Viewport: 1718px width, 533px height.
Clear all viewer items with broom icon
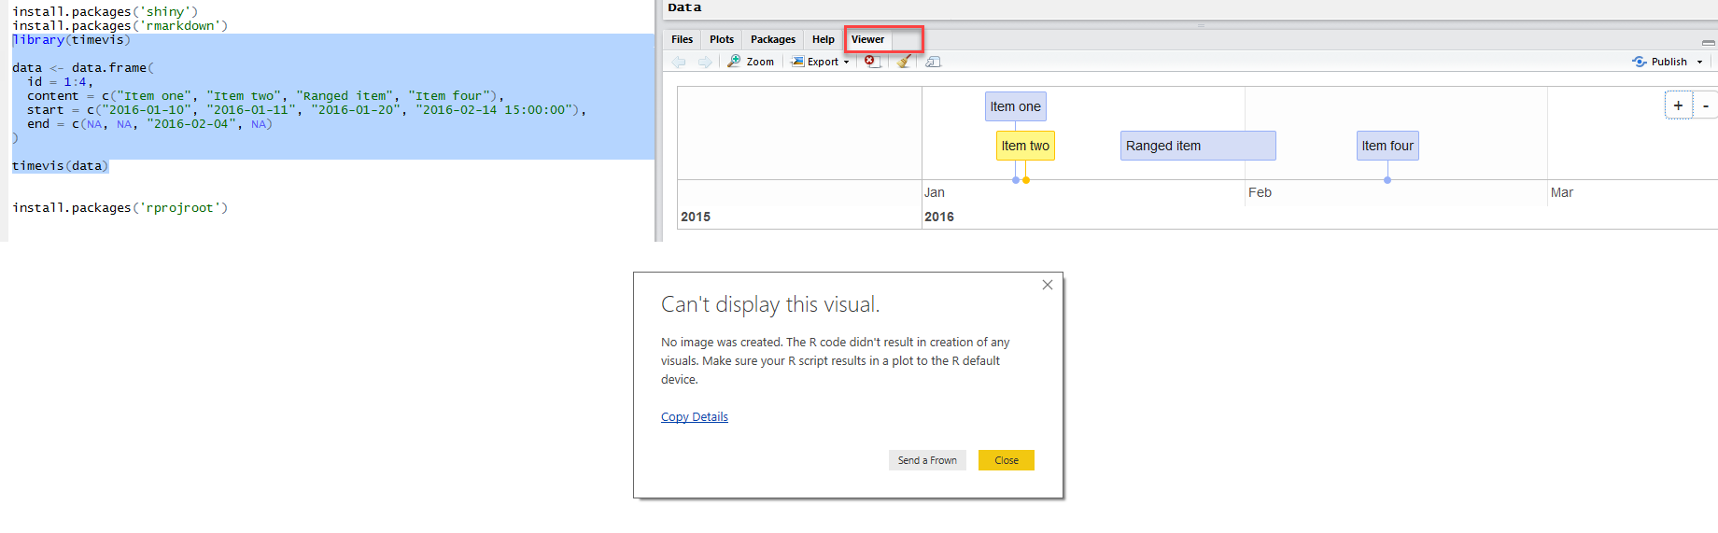click(903, 62)
